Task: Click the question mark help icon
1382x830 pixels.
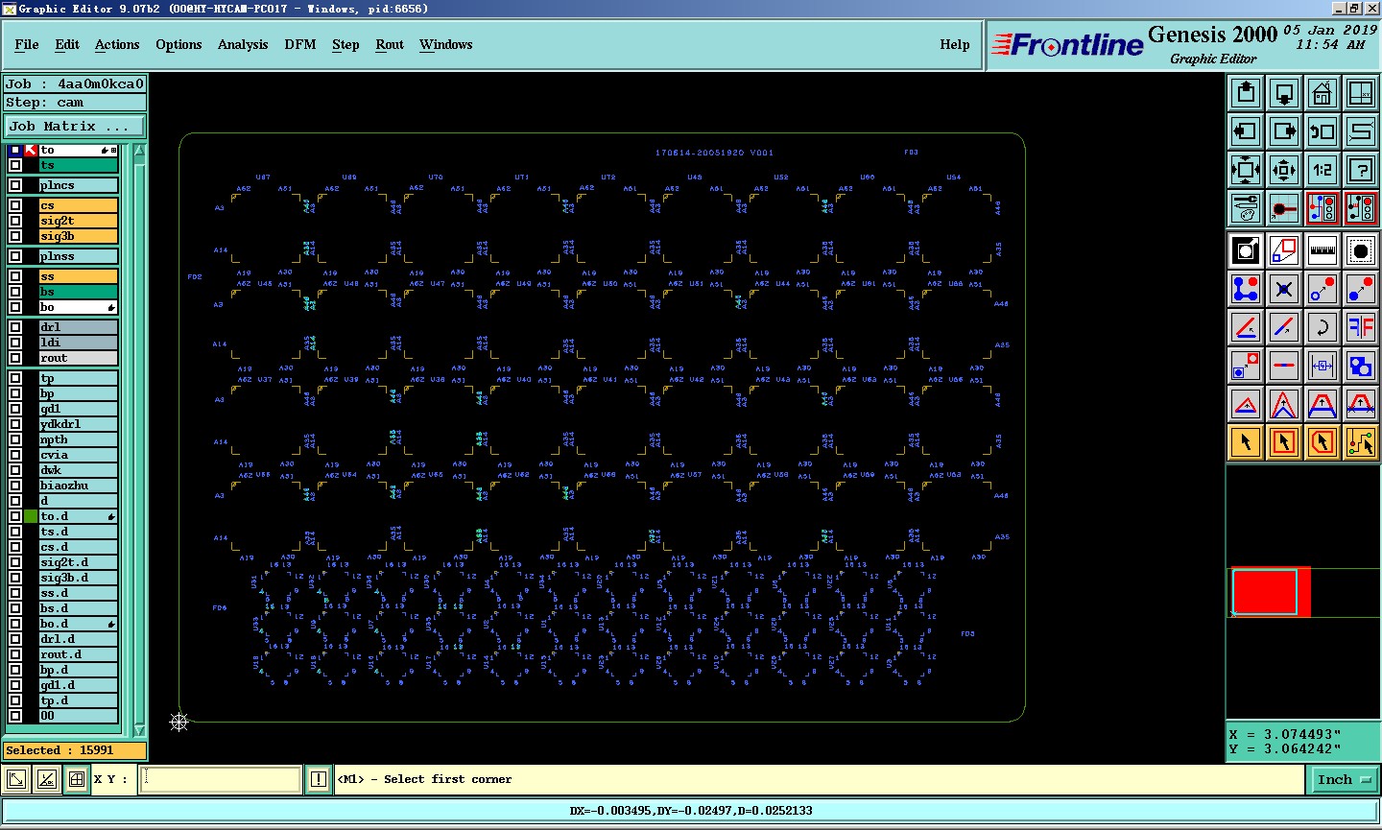Action: [x=1361, y=170]
